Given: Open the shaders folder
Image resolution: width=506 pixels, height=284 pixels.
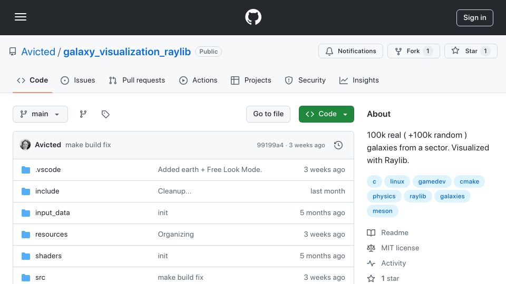Looking at the screenshot, I should pyautogui.click(x=48, y=256).
